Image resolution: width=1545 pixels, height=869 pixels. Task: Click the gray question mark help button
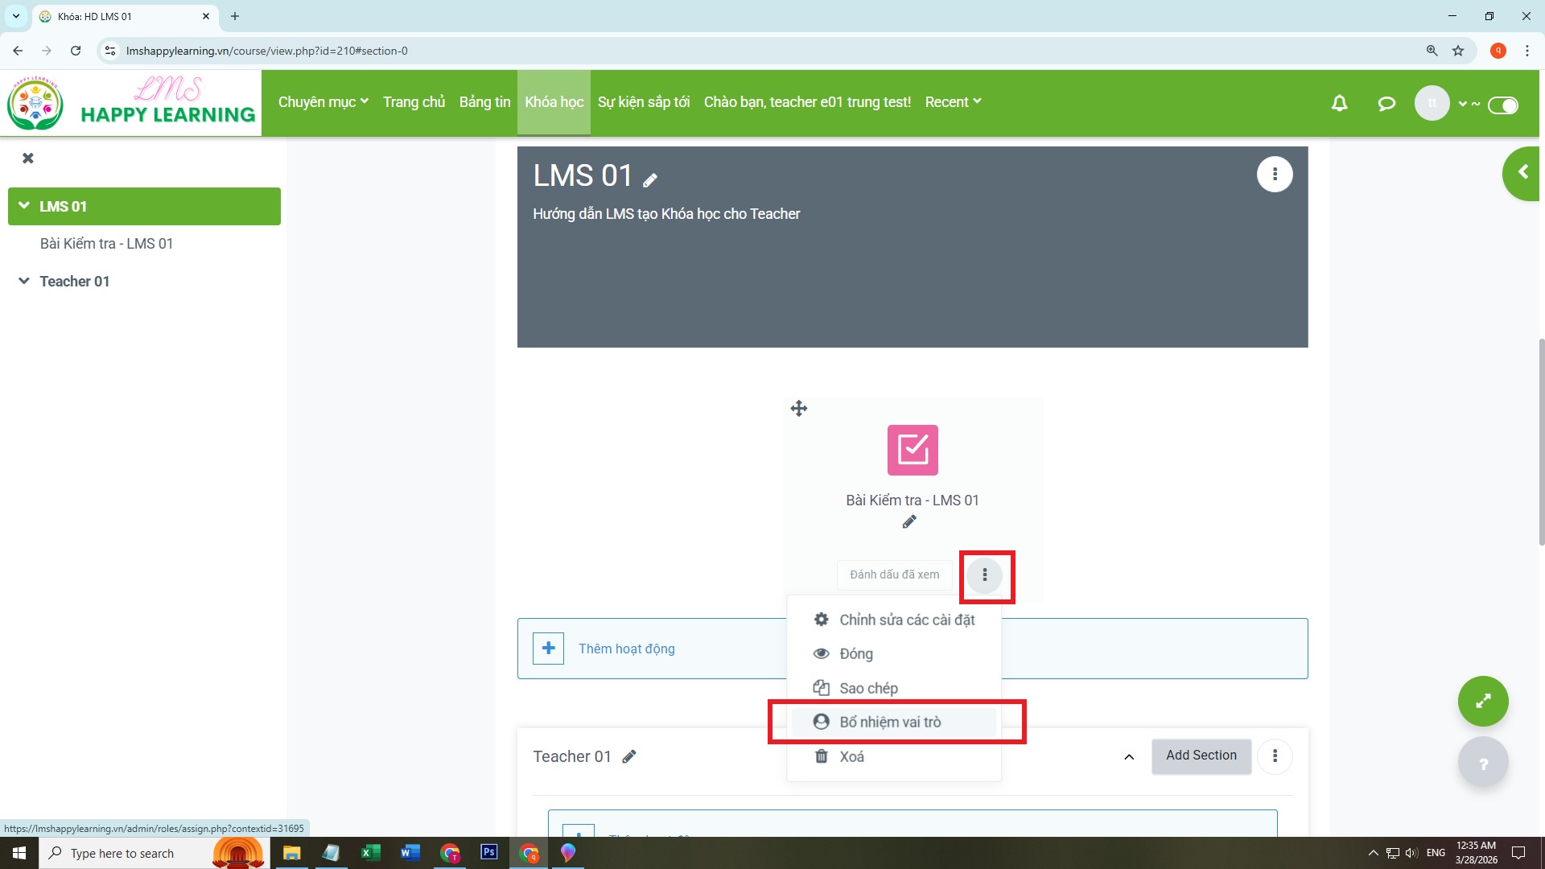coord(1482,763)
